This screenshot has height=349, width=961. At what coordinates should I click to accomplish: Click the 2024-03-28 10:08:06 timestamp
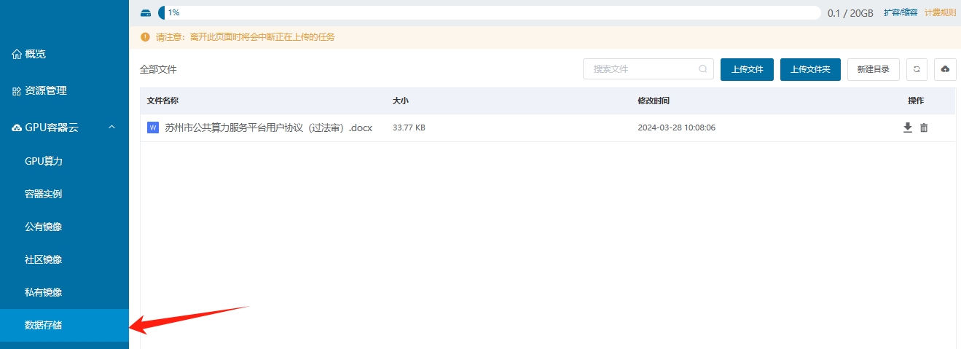click(676, 128)
